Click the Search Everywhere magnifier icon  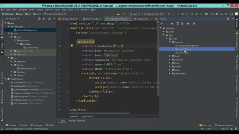point(232,14)
